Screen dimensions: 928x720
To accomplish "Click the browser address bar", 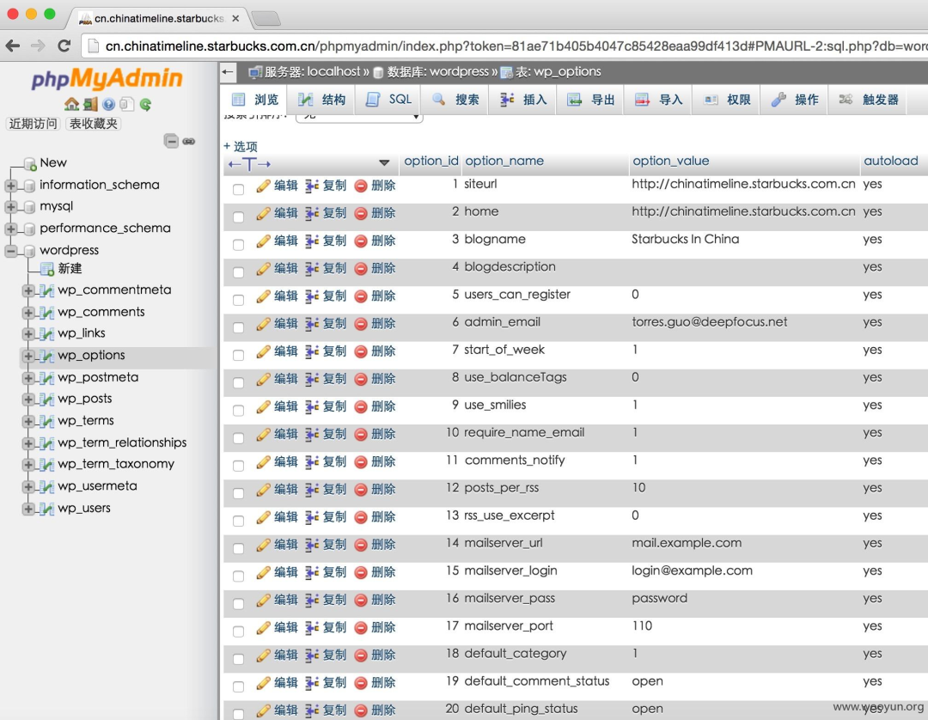I will 509,46.
